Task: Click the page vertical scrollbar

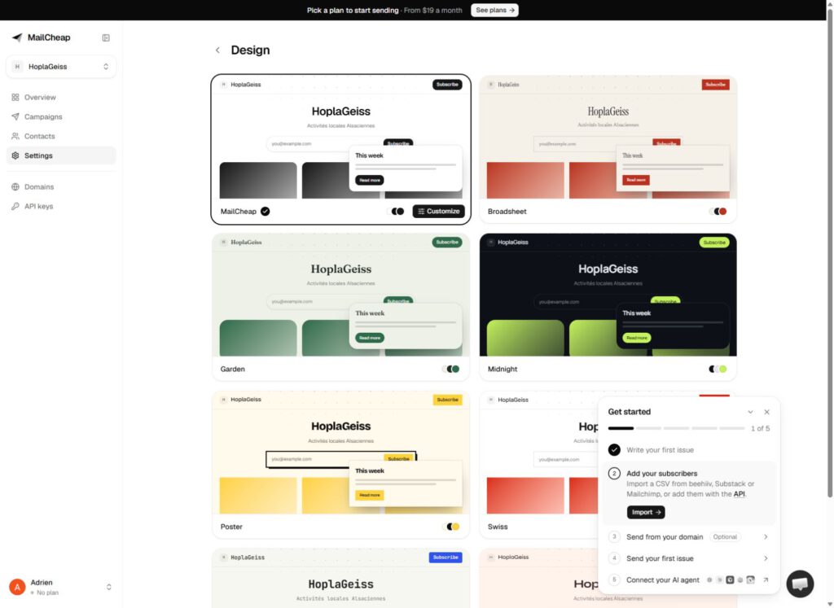Action: [830, 252]
